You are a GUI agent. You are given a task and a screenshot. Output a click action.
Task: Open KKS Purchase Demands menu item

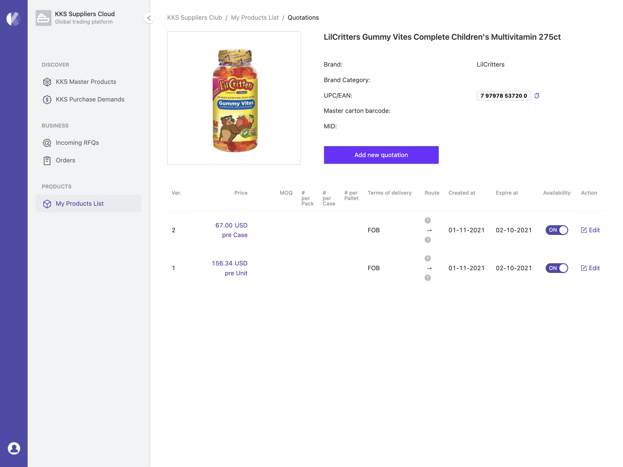click(x=88, y=99)
